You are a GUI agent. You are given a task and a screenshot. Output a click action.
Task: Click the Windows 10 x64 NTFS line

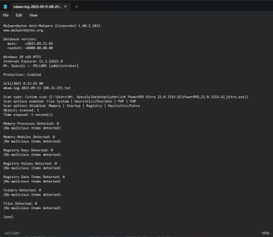click(22, 57)
